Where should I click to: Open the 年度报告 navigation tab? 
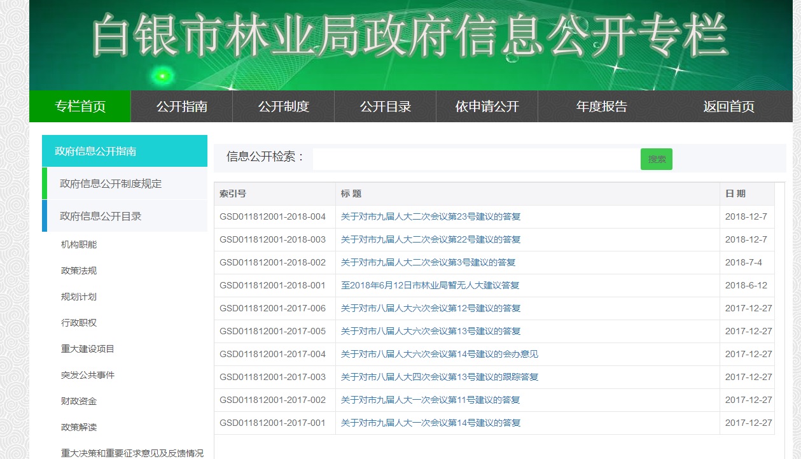[602, 106]
